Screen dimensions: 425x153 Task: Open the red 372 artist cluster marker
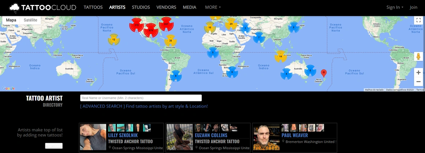(137, 25)
